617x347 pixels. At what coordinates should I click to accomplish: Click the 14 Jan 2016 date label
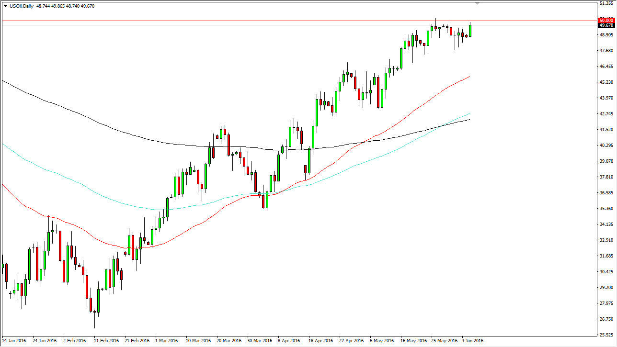coord(13,341)
